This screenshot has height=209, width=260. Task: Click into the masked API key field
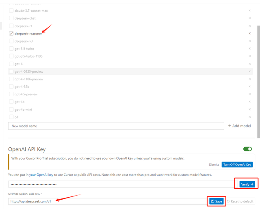(123, 184)
